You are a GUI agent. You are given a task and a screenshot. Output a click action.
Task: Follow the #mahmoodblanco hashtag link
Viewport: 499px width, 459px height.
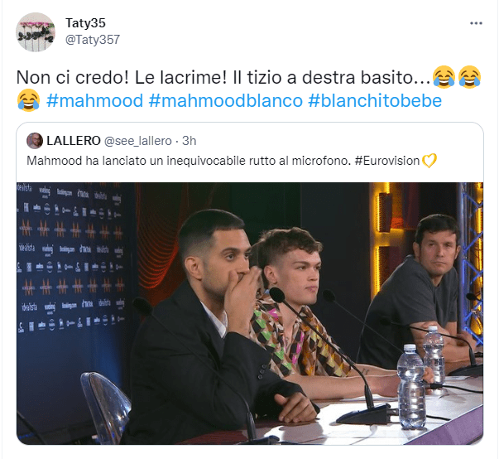click(x=225, y=100)
